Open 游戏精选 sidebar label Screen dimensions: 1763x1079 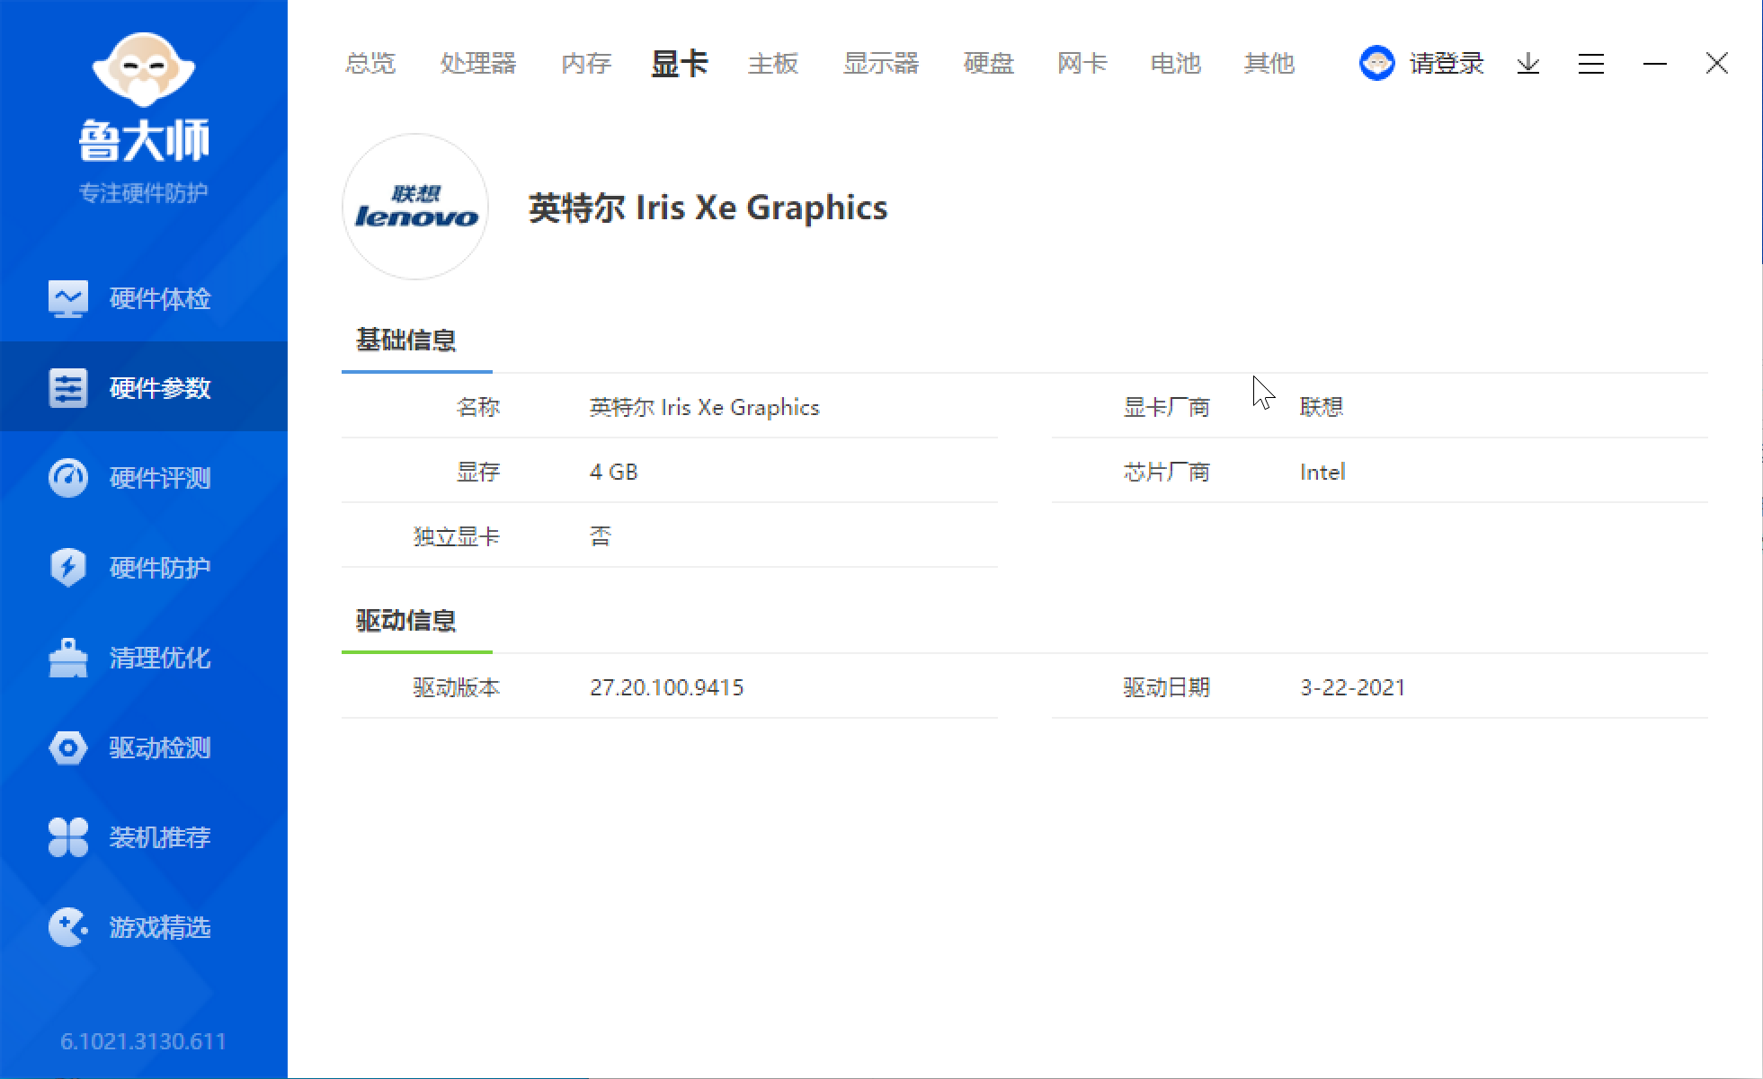coord(160,927)
